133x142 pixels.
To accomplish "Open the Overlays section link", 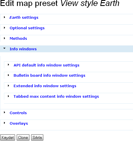I will pos(19,124).
